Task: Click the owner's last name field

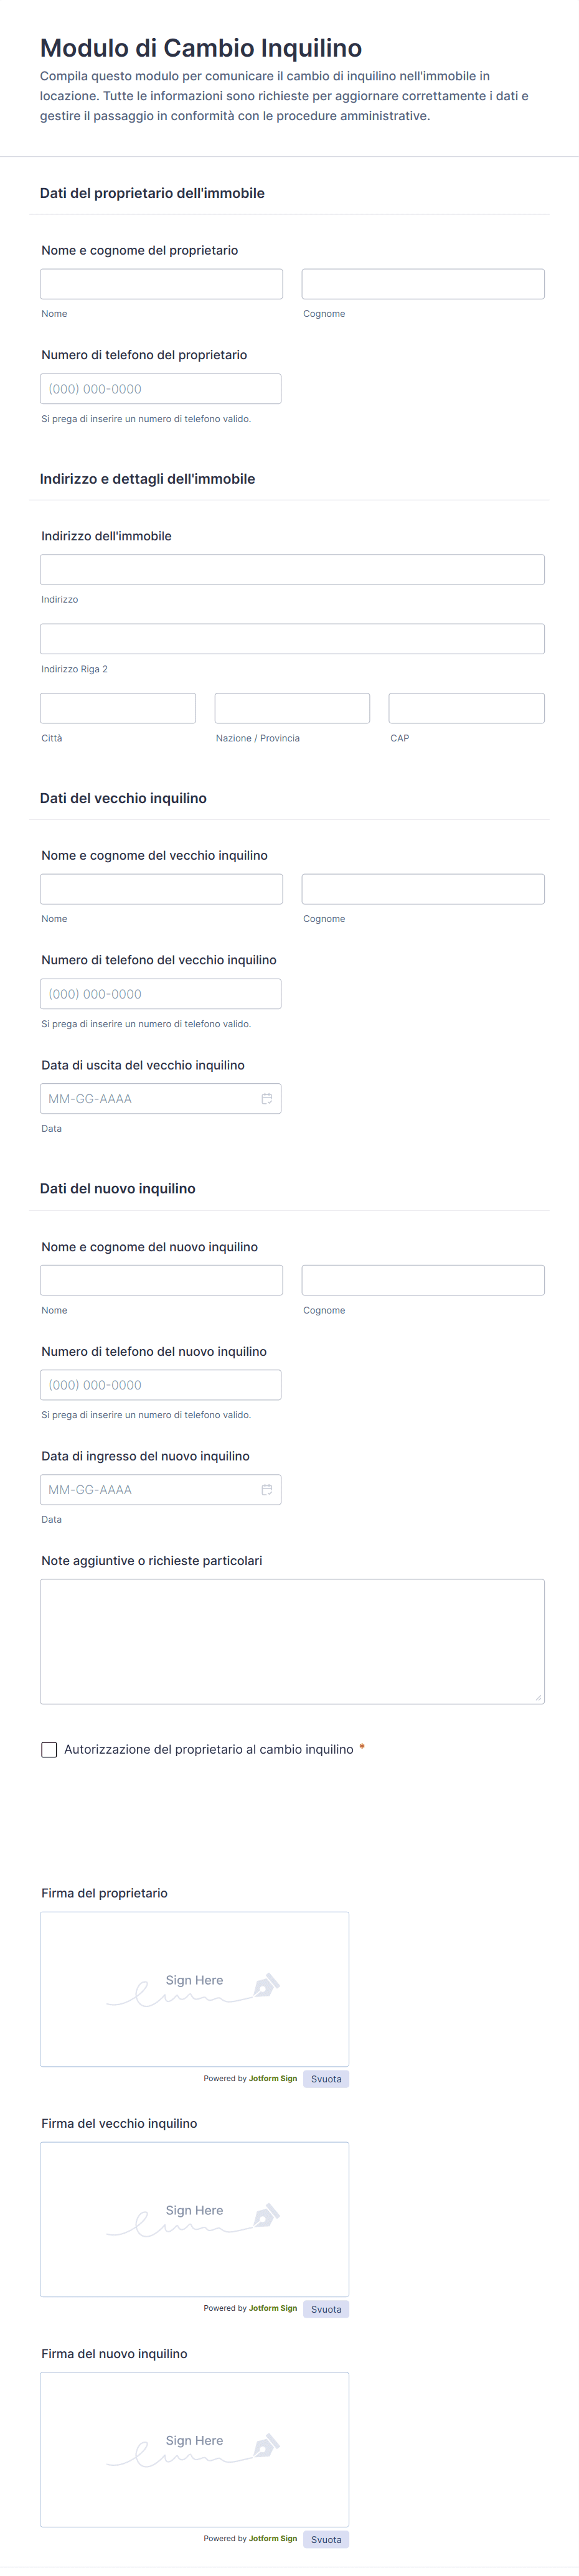Action: (x=422, y=284)
